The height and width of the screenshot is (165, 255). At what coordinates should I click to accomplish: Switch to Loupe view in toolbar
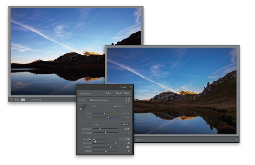click(11, 100)
